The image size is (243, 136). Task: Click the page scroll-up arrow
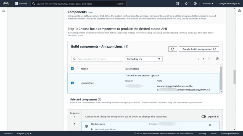click(234, 9)
